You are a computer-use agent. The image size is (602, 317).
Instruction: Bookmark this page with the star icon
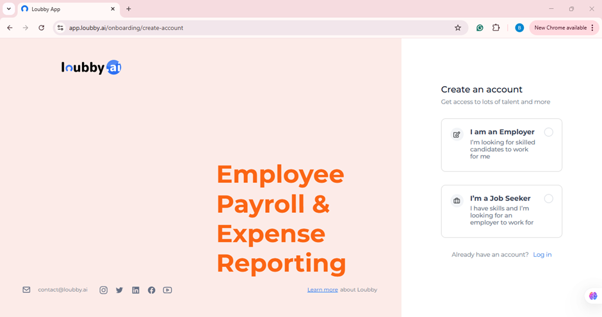click(x=458, y=27)
